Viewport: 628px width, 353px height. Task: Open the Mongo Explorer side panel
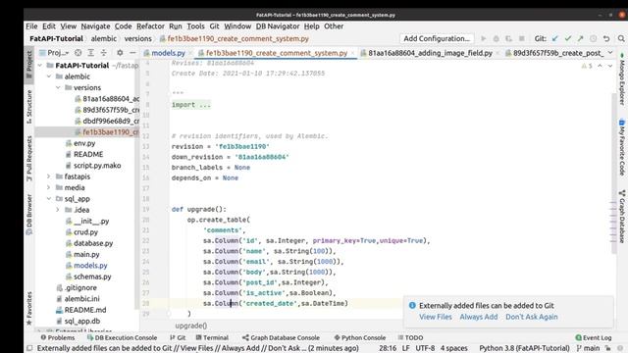621,78
